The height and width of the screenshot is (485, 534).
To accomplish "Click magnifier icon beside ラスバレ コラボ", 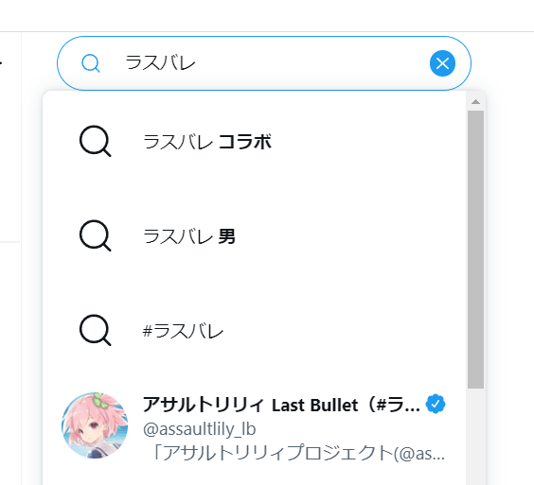I will (95, 141).
